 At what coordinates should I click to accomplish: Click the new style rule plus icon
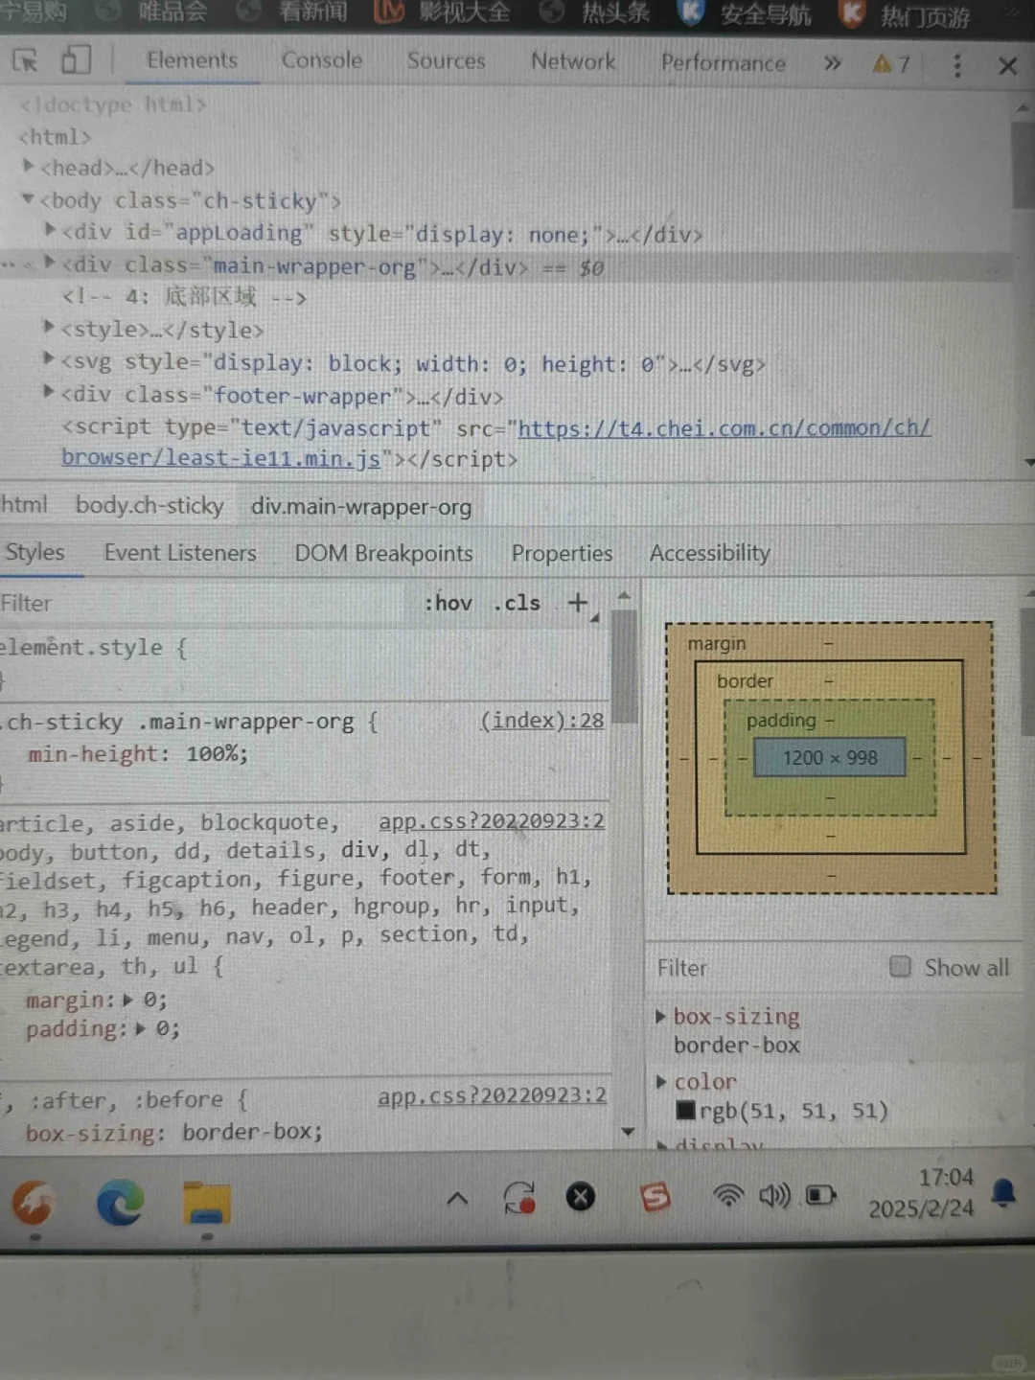click(x=578, y=603)
